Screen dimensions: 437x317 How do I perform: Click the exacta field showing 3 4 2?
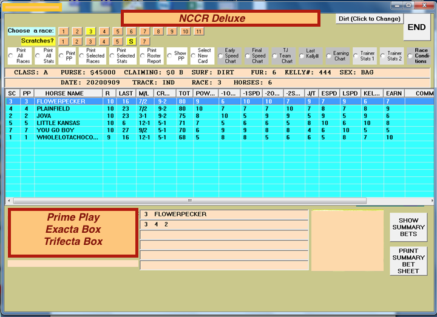click(x=224, y=225)
